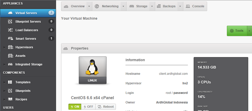This screenshot has height=111, width=252.
Task: Click the Console terminal icon
Action: coord(188,6)
